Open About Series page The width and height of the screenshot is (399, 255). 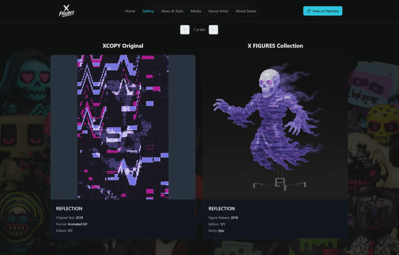tap(246, 11)
